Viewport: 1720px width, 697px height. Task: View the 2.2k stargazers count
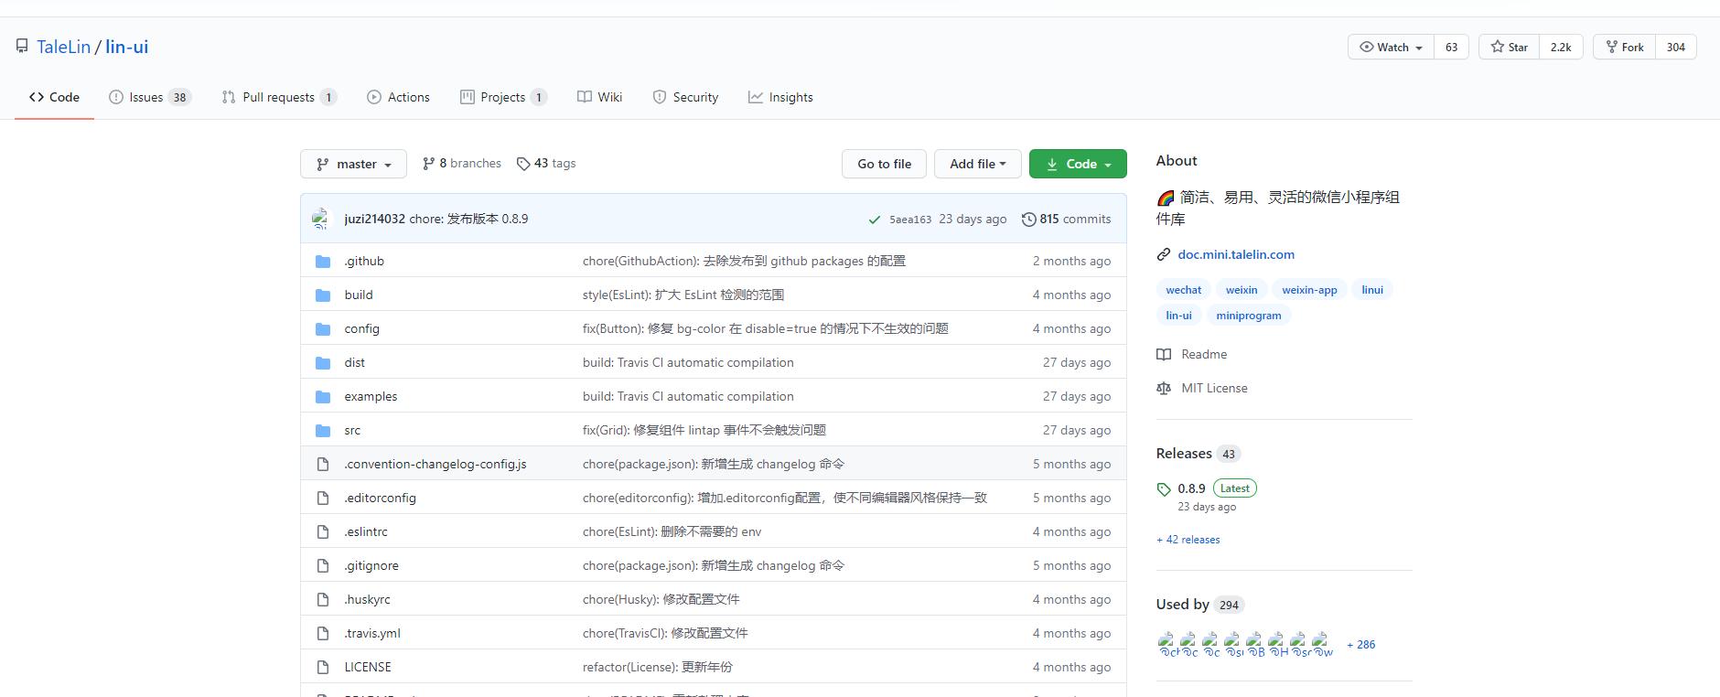1561,47
